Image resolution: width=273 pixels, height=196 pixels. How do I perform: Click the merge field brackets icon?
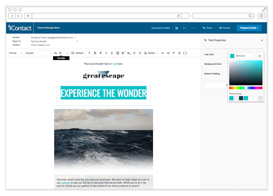pyautogui.click(x=185, y=53)
